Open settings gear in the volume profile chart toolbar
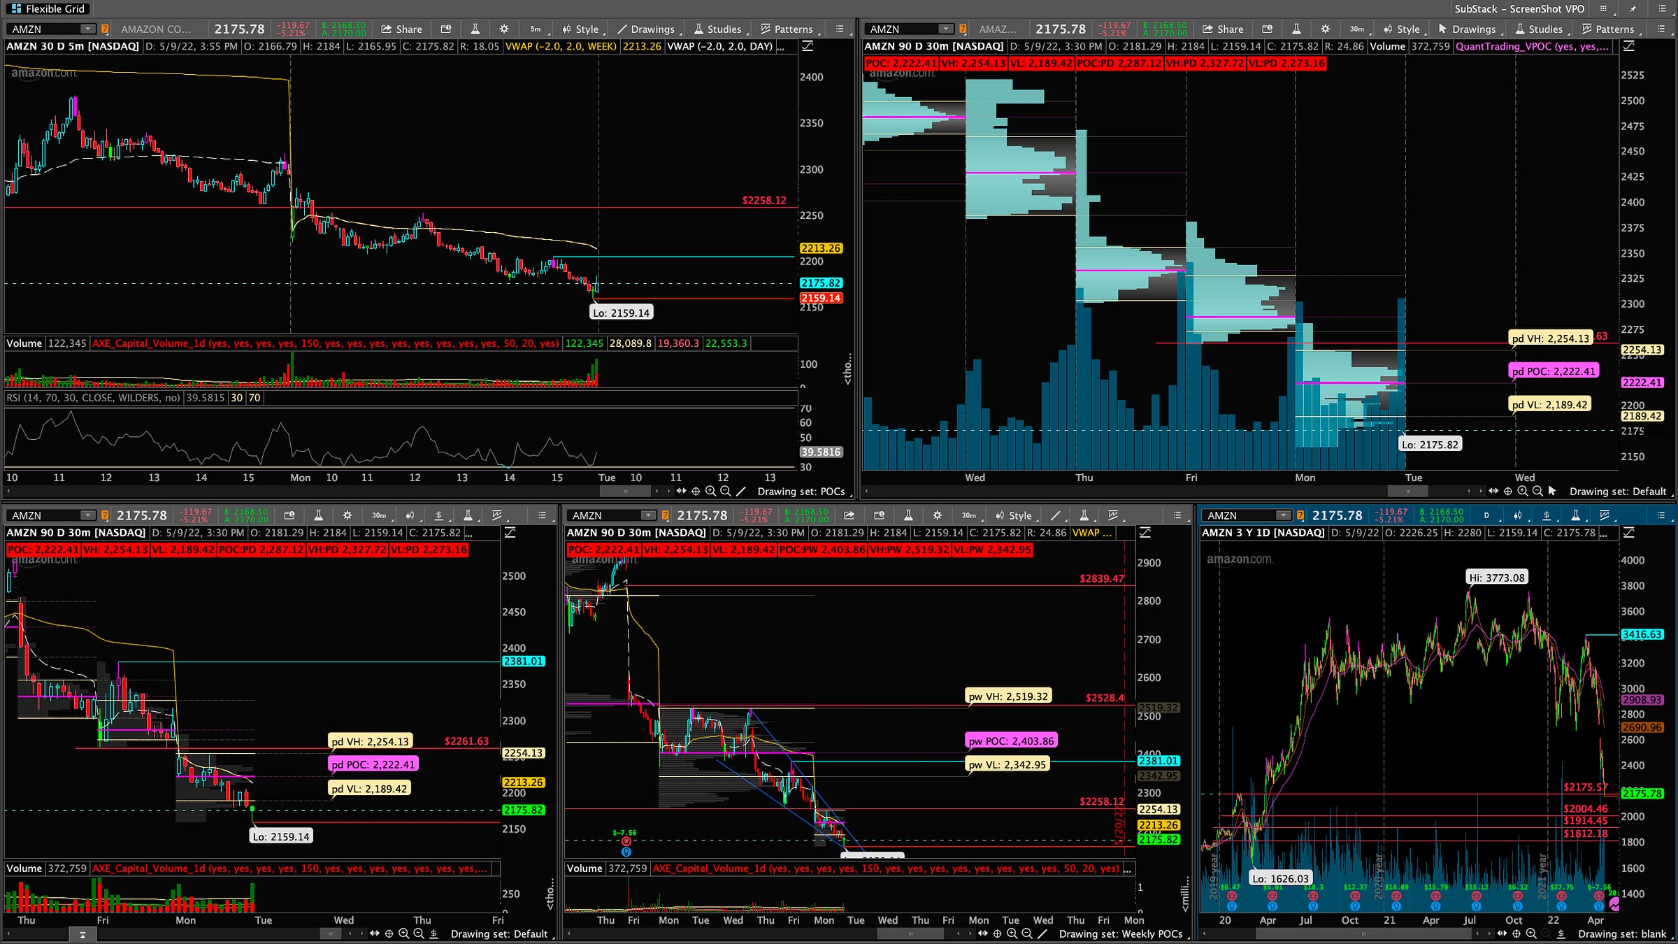 (1325, 29)
